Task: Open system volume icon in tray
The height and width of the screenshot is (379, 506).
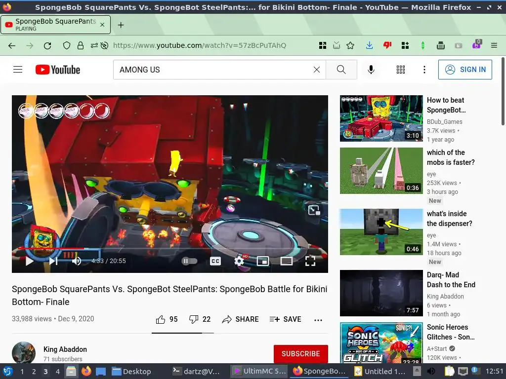Action: [x=431, y=372]
